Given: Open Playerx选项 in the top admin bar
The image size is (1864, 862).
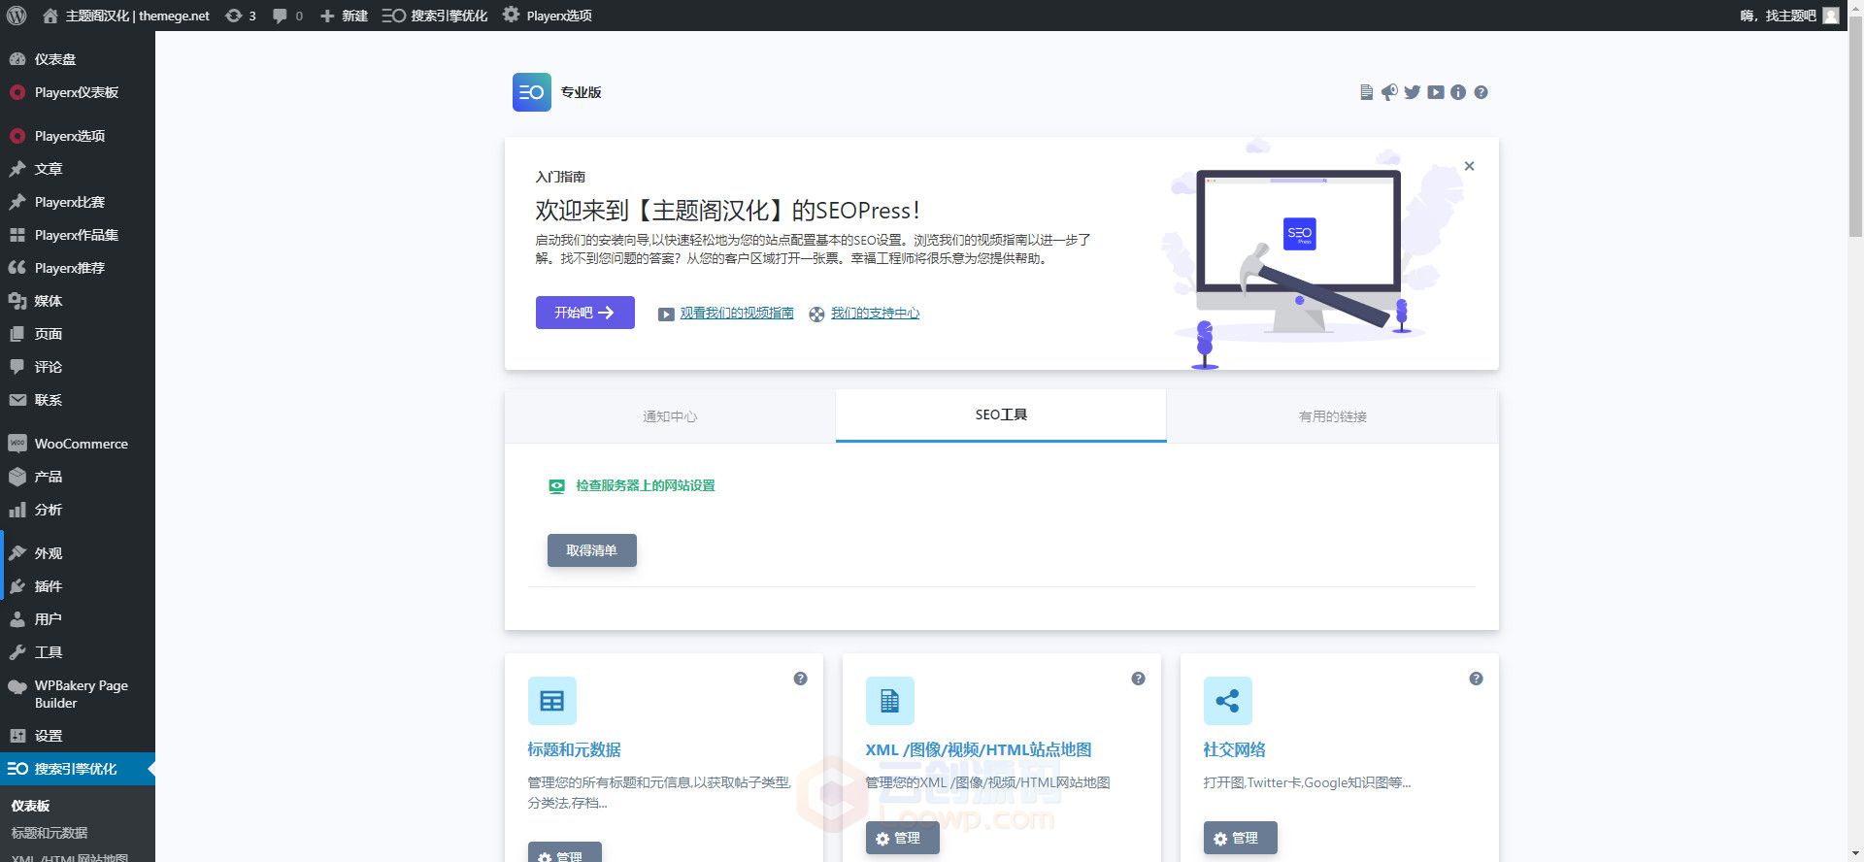Looking at the screenshot, I should pyautogui.click(x=548, y=16).
